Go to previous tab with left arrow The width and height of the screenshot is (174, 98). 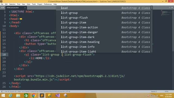pyautogui.click(x=2, y=8)
